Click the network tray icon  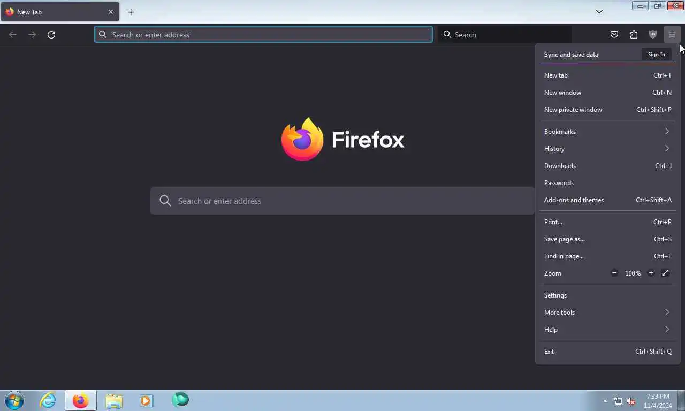coord(618,401)
